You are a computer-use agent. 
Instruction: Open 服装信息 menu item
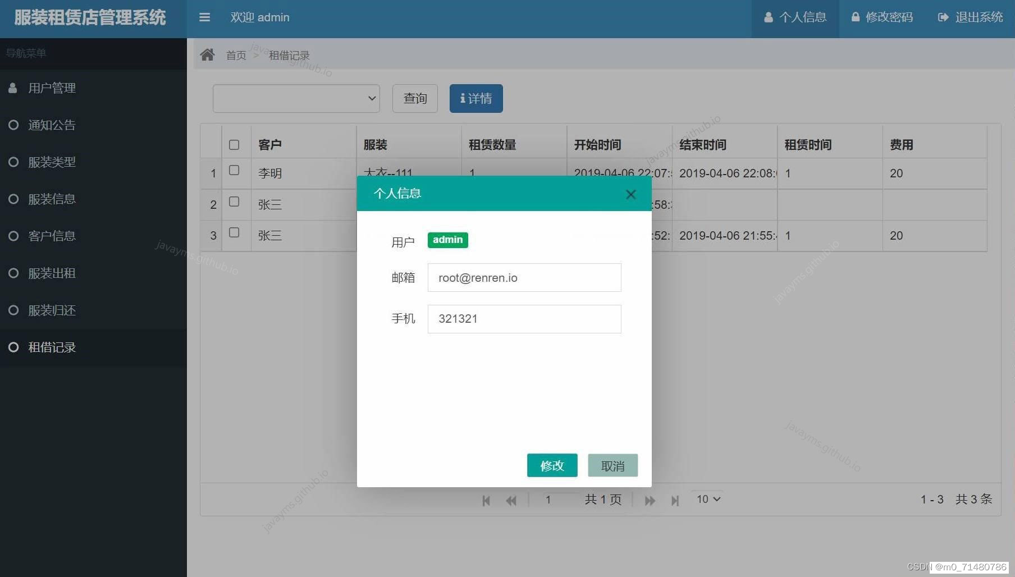93,199
